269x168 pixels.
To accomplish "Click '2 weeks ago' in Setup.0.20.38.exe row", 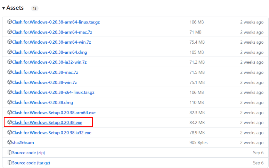I will (252, 123).
